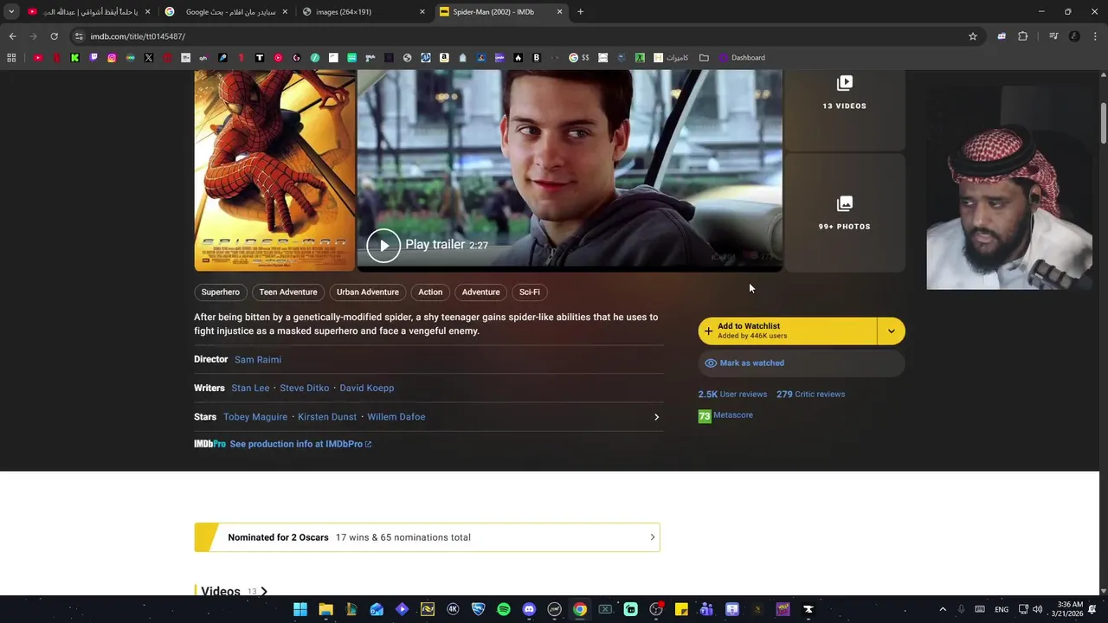Select the Teen Adventure genre chip
The width and height of the screenshot is (1108, 623).
[288, 292]
